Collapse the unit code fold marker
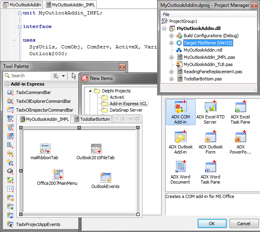Screen dimensions: 260x232 [20, 13]
